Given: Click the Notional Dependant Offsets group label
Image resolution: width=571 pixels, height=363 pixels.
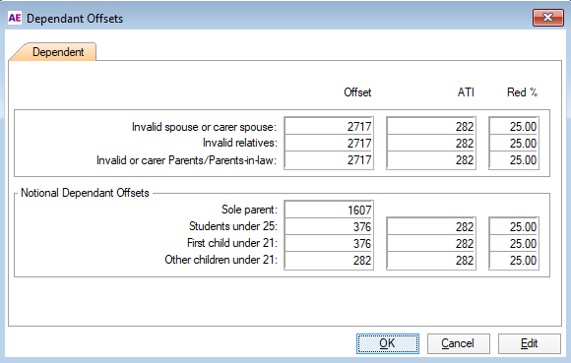Looking at the screenshot, I should 85,193.
